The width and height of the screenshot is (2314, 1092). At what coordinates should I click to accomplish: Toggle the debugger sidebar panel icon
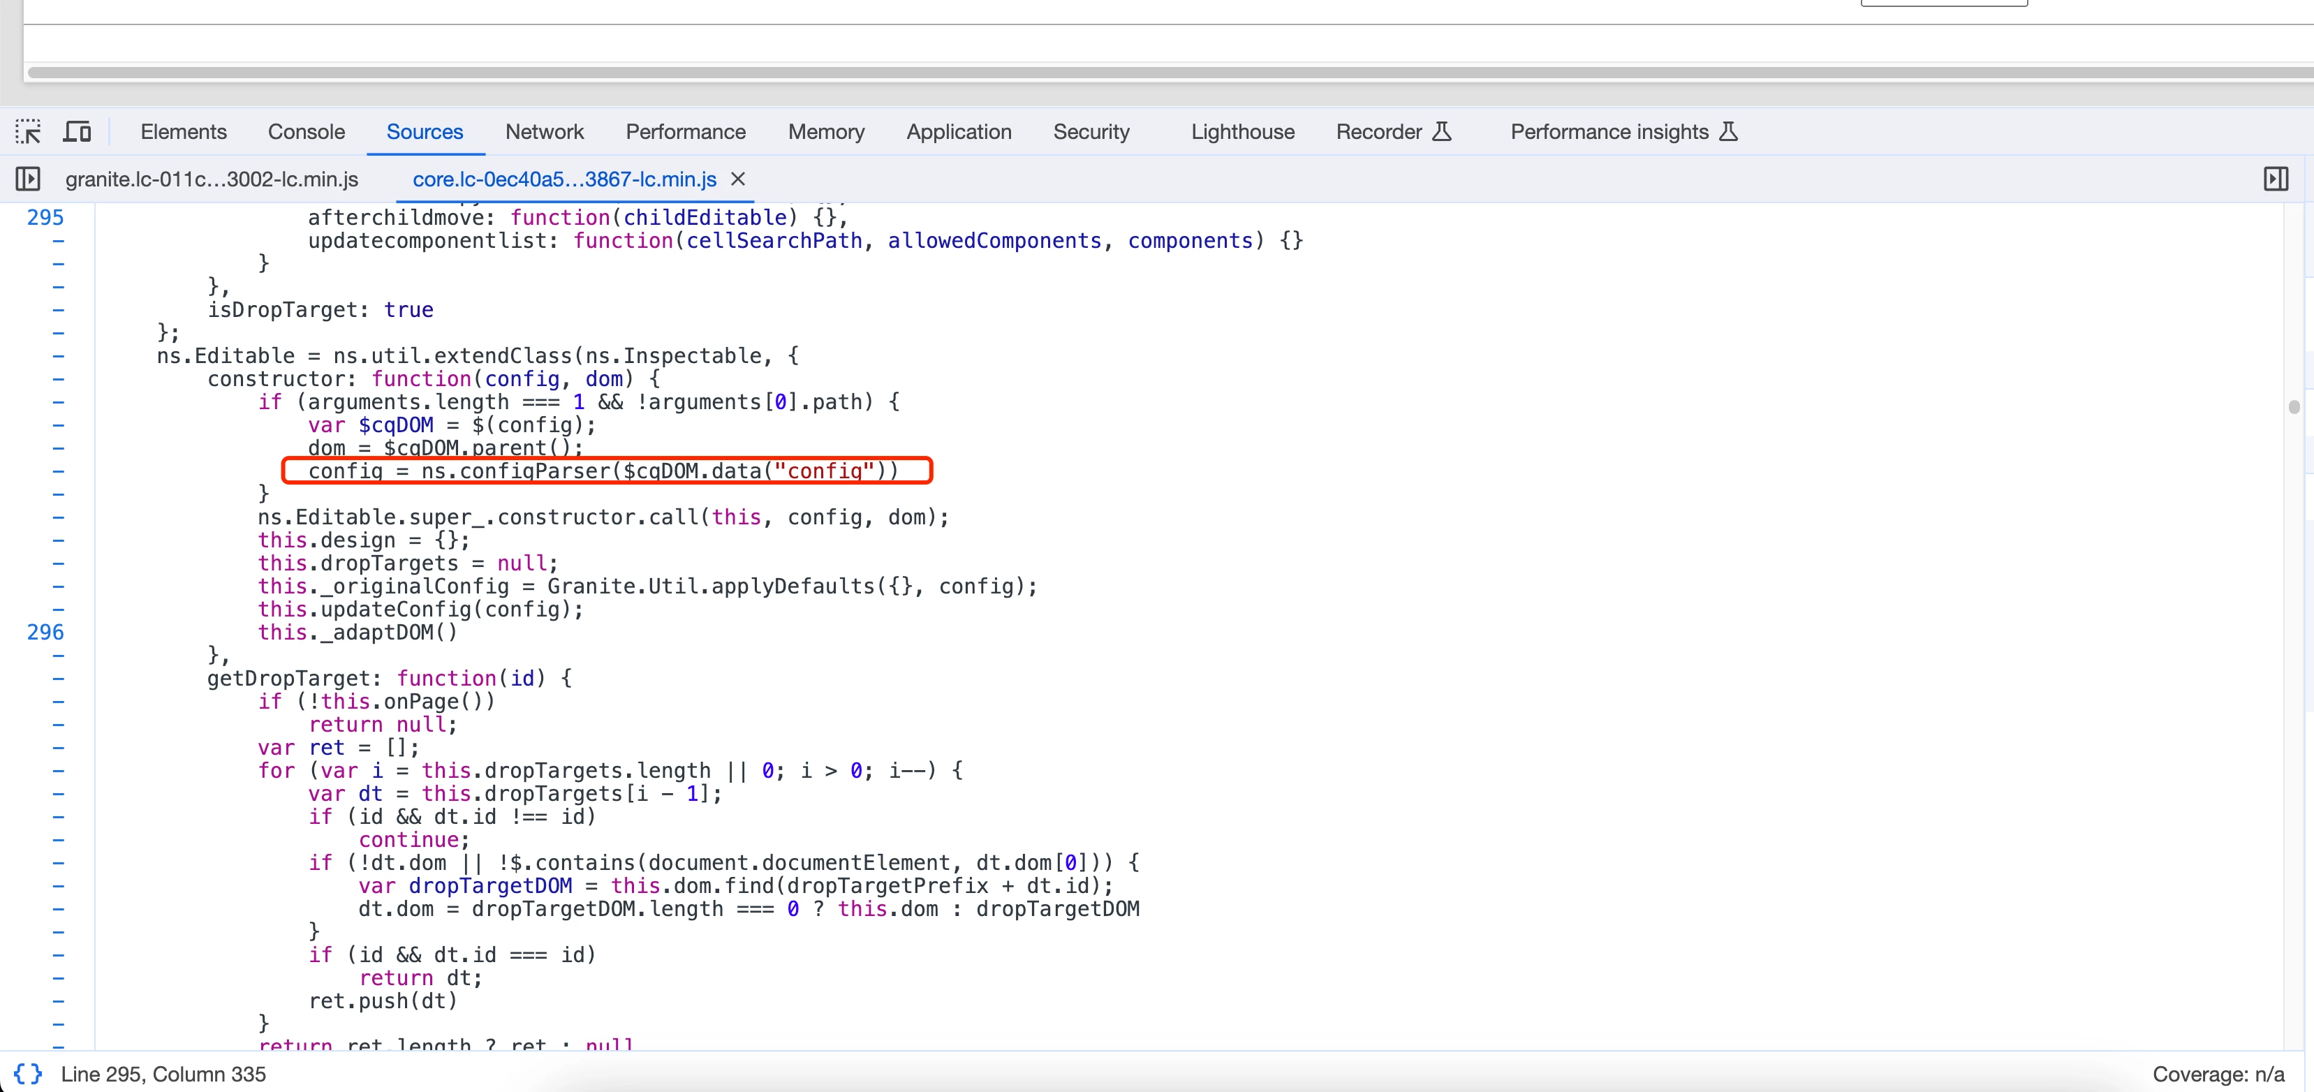tap(2276, 179)
